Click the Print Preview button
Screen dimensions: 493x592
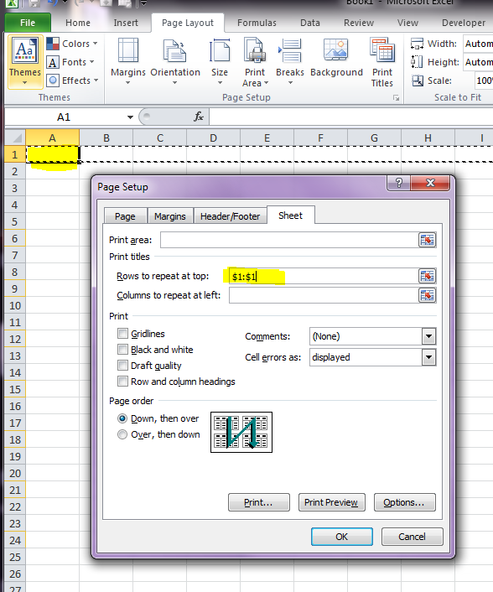(331, 502)
